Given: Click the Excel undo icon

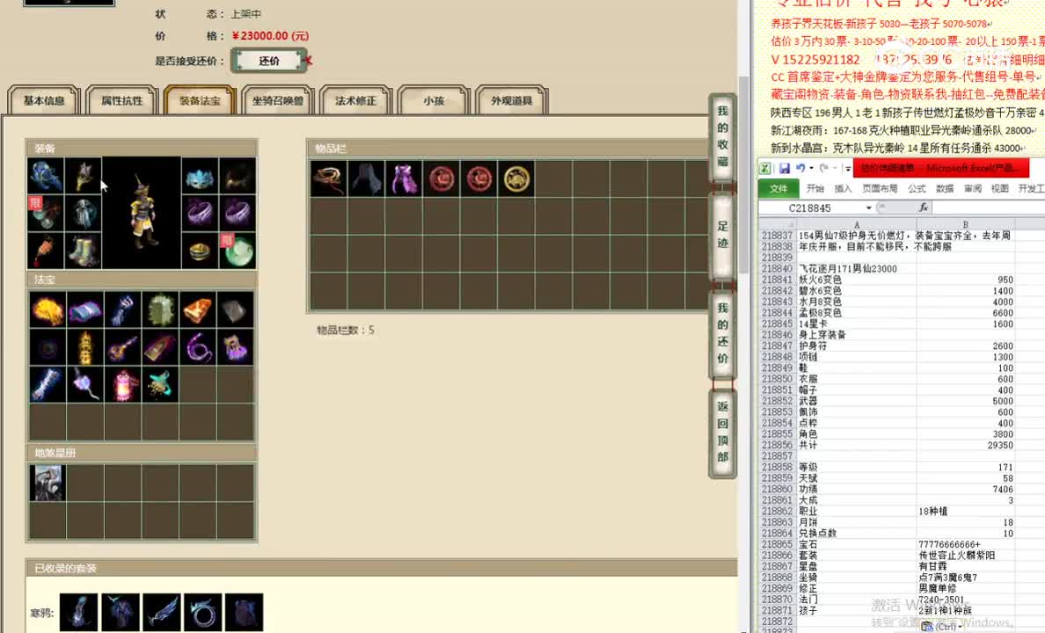Looking at the screenshot, I should (800, 169).
